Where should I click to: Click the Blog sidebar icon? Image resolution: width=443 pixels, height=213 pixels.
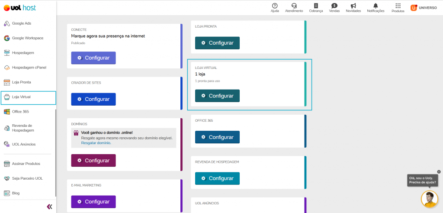[7, 193]
